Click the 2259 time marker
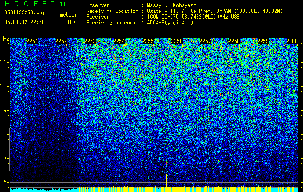Image resolution: width=303 pixels, height=192 pixels. pos(263,41)
